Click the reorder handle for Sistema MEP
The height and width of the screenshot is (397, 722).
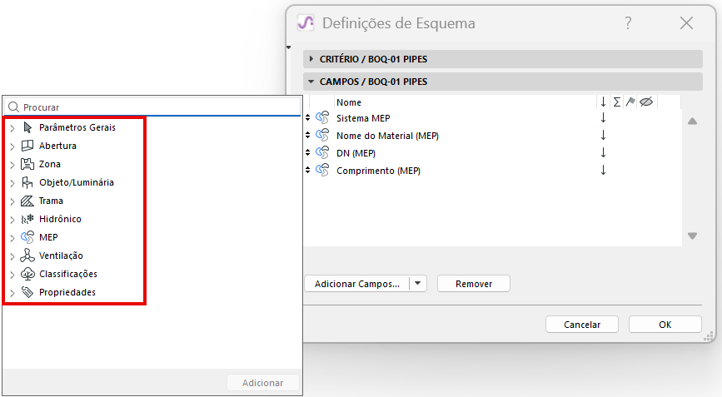pyautogui.click(x=307, y=117)
